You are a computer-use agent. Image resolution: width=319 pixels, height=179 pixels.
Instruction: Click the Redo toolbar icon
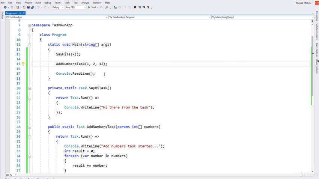click(x=45, y=8)
